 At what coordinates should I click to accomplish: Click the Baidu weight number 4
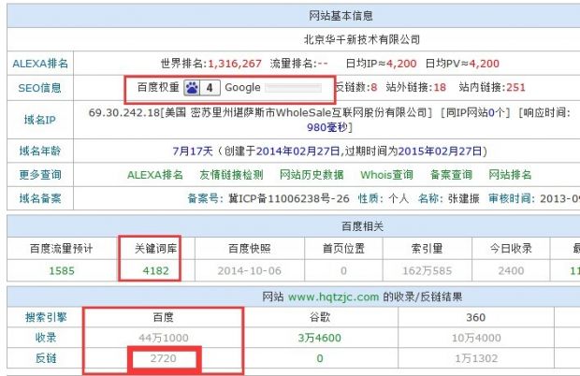point(210,88)
